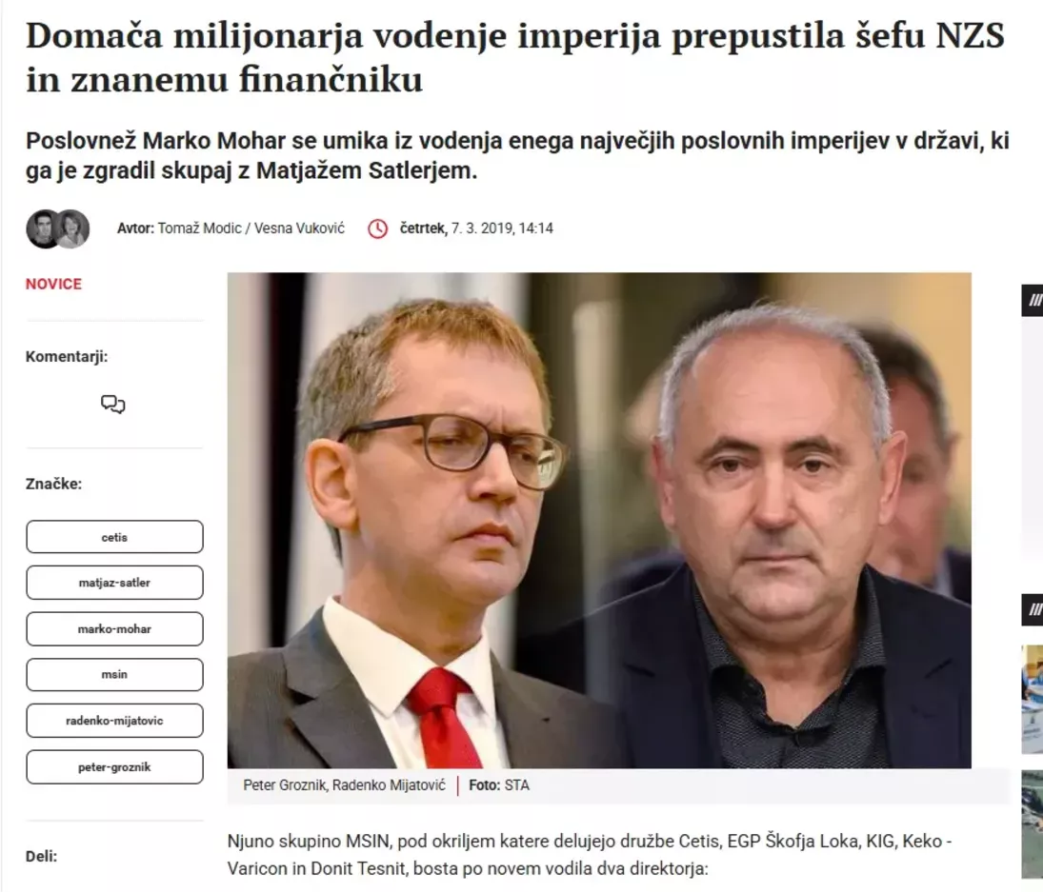
Task: Click the upper dark sidebar header bar
Action: [1033, 300]
